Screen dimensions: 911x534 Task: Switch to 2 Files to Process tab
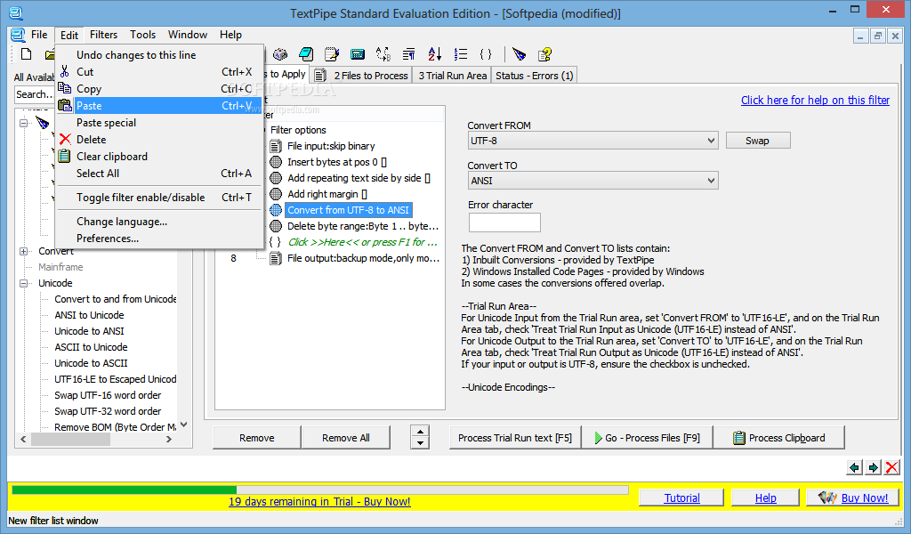(x=361, y=76)
